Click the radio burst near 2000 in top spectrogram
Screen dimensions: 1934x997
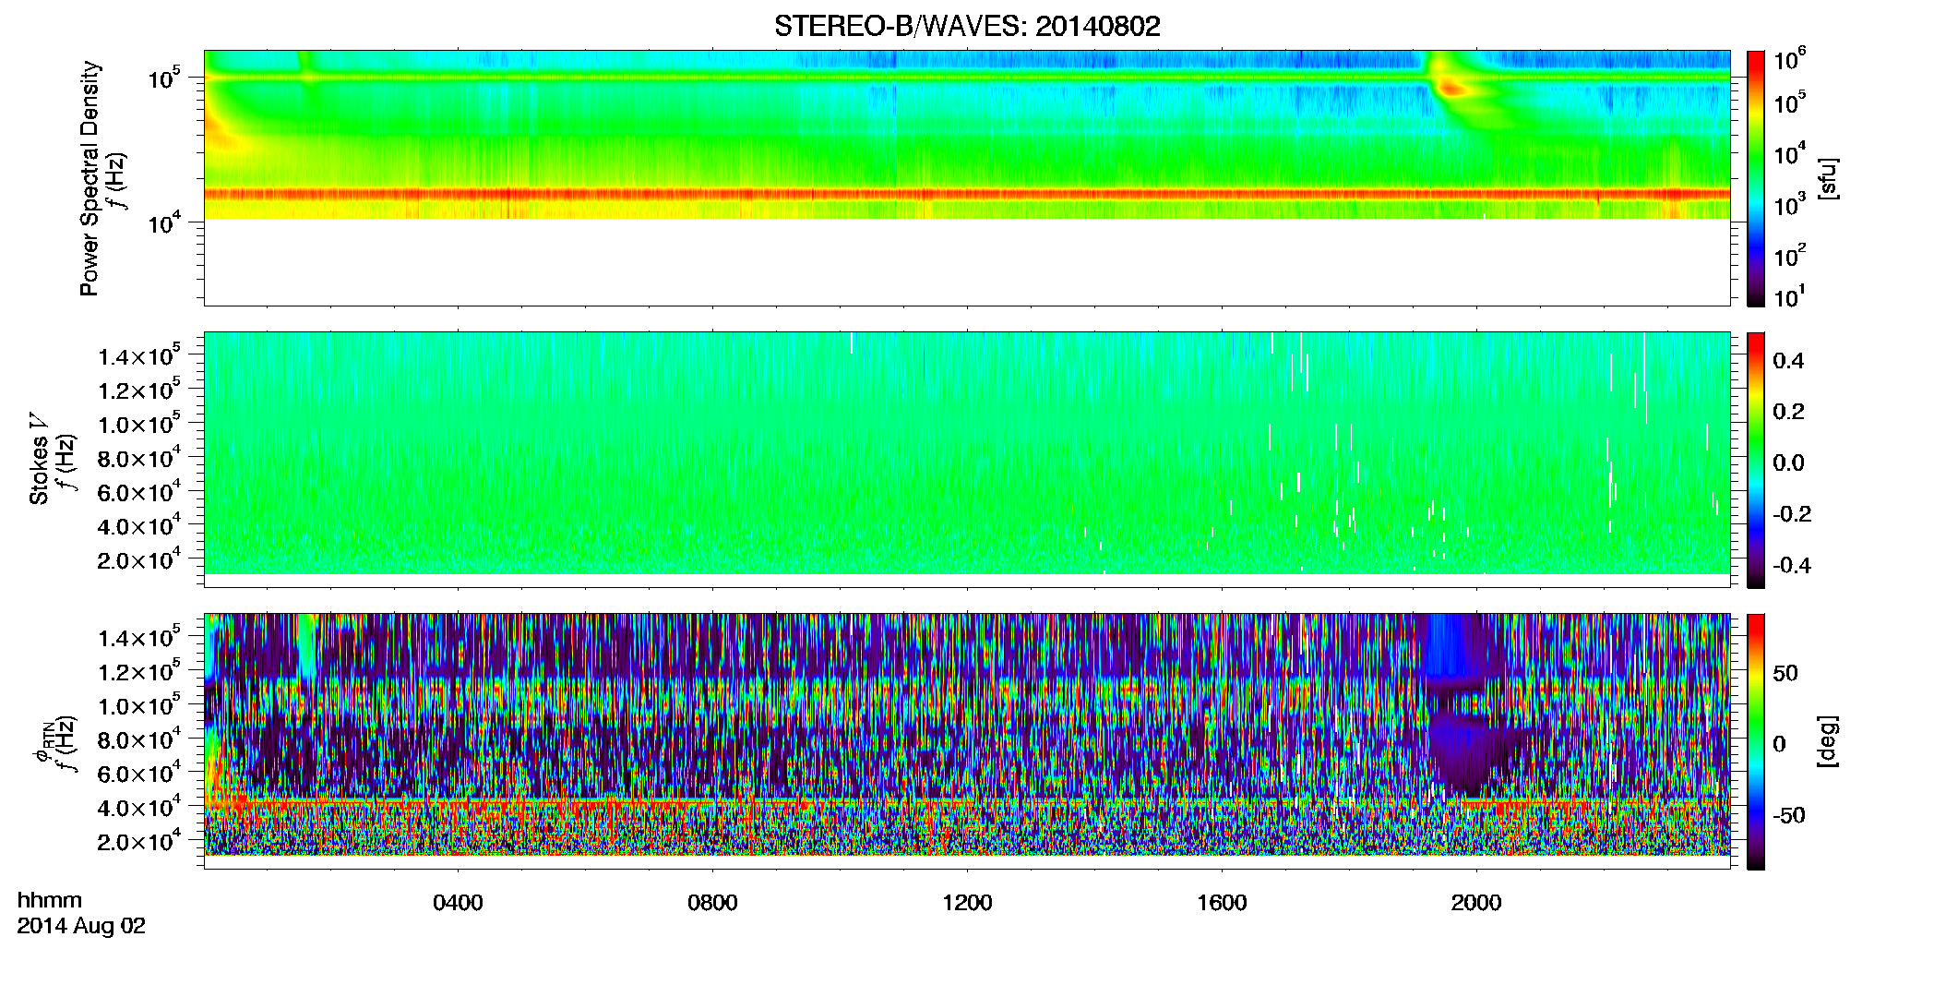[1456, 89]
